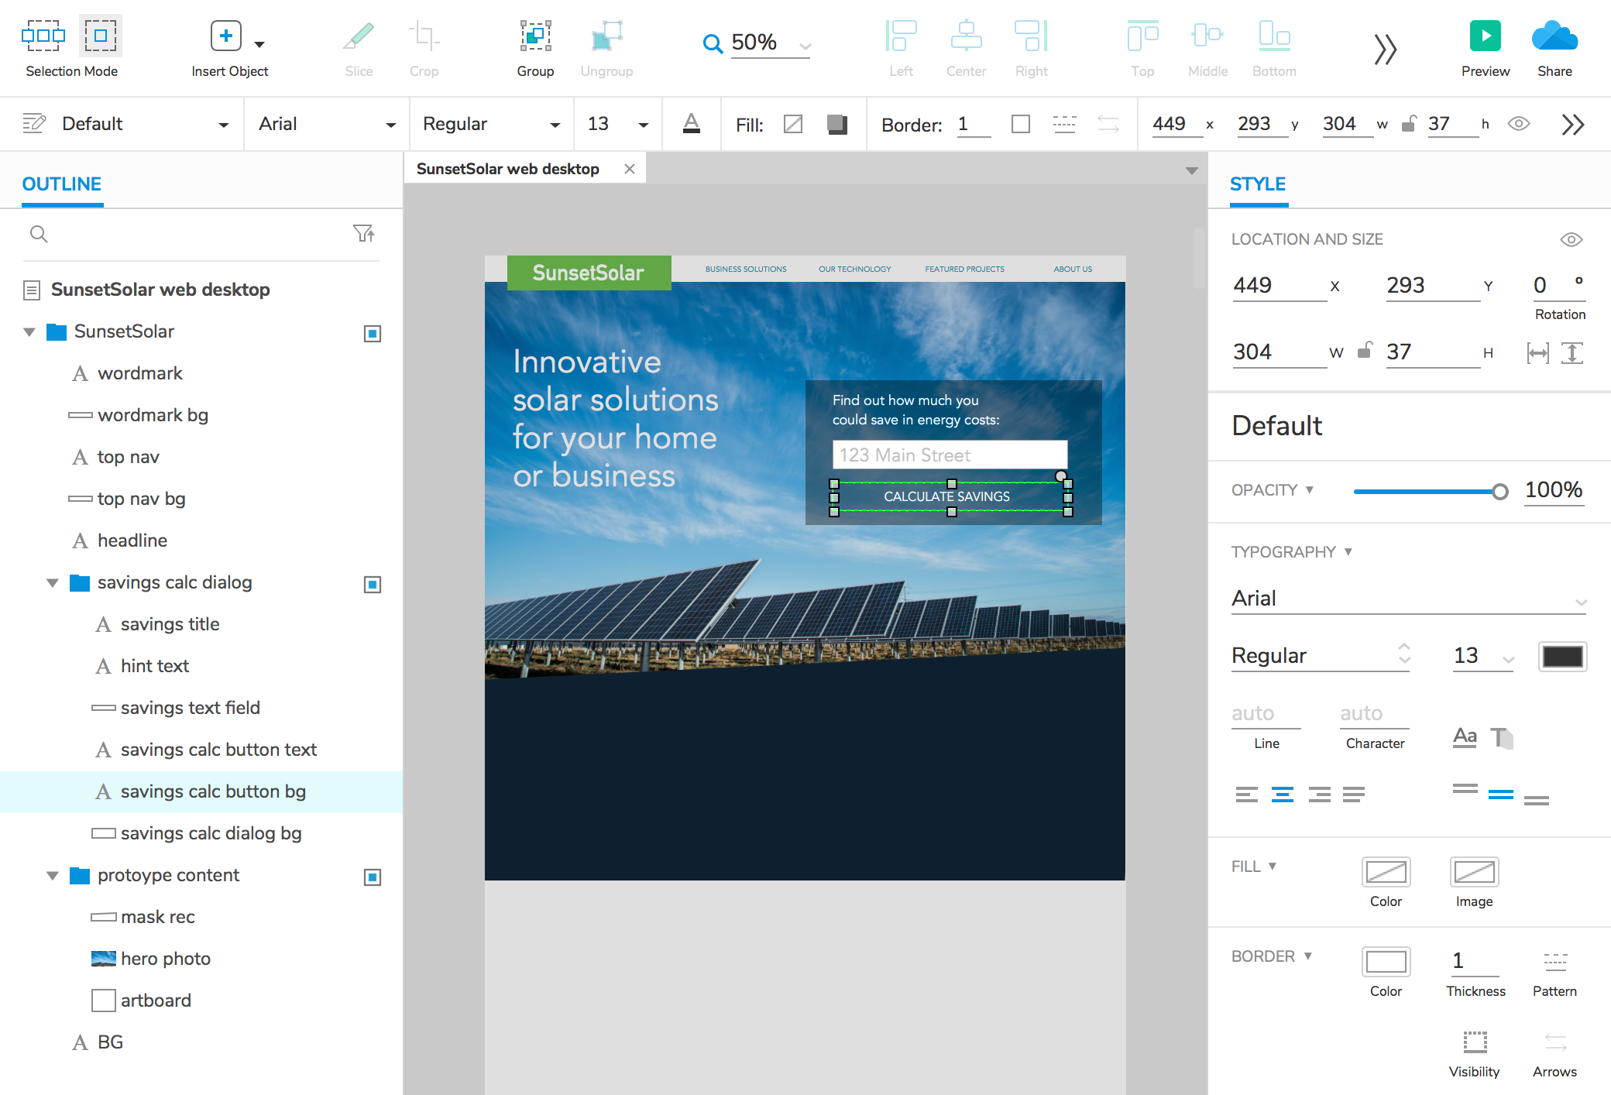This screenshot has width=1611, height=1095.
Task: Toggle the visibility eye in Location and Size
Action: coord(1571,239)
